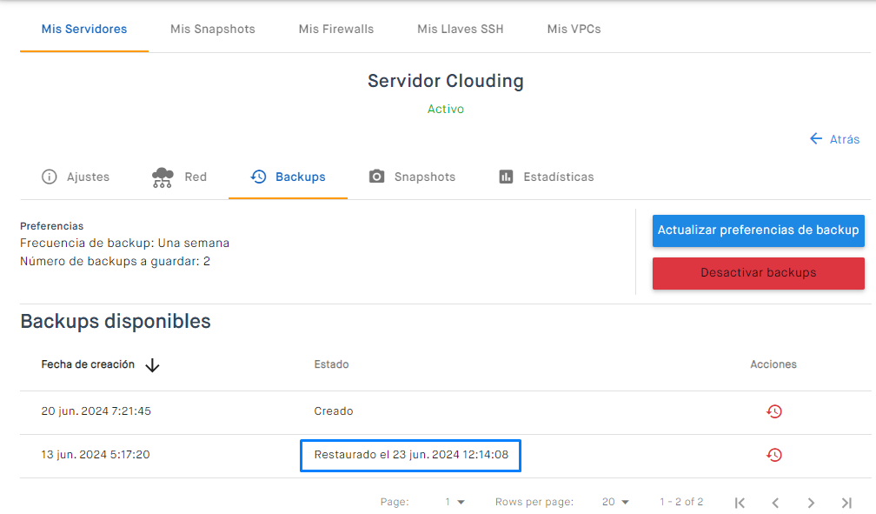
Task: Go to the last page of backups
Action: point(847,503)
